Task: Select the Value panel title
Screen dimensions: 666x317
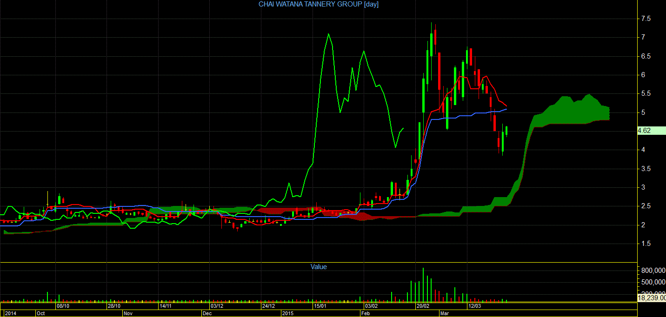Action: [319, 267]
